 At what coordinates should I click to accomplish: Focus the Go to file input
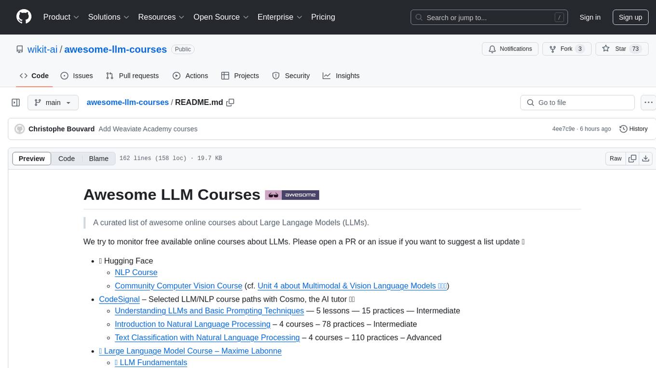[577, 103]
